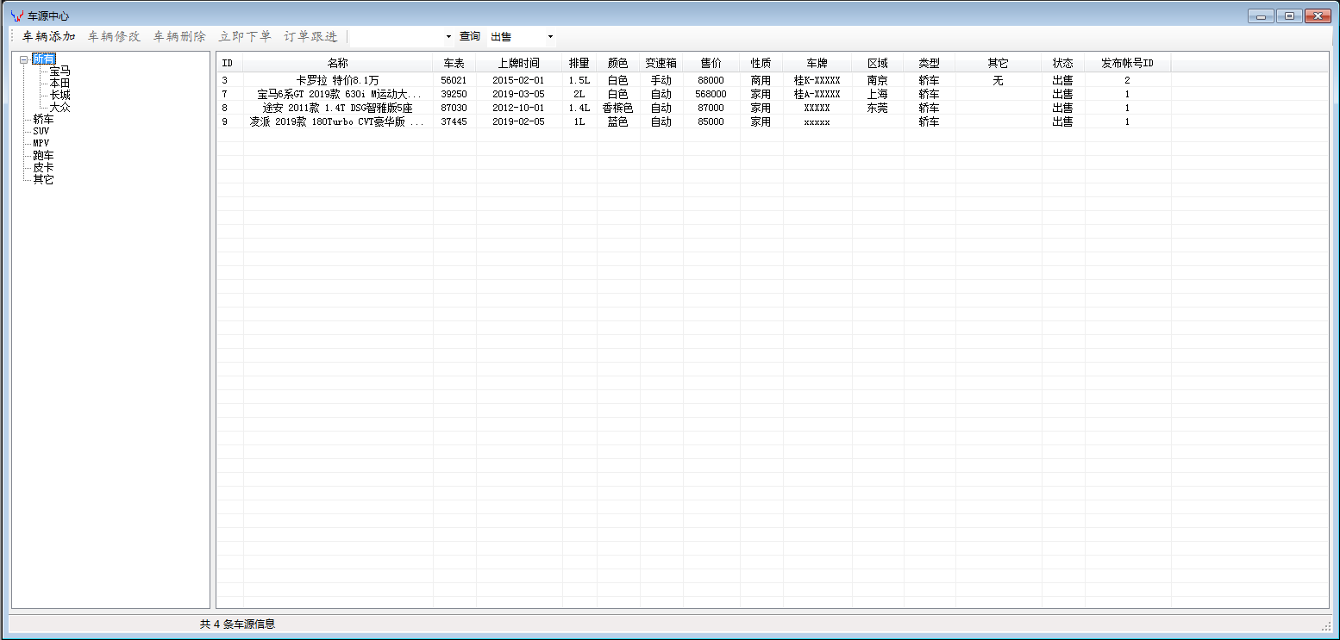Image resolution: width=1340 pixels, height=640 pixels.
Task: Select the SUV category in the tree
Action: pos(41,131)
